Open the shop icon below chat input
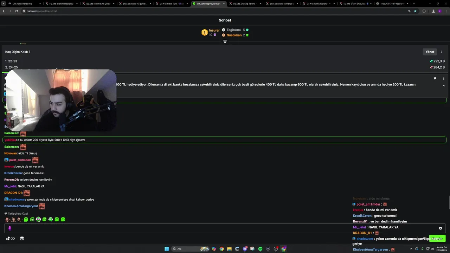 point(22,239)
